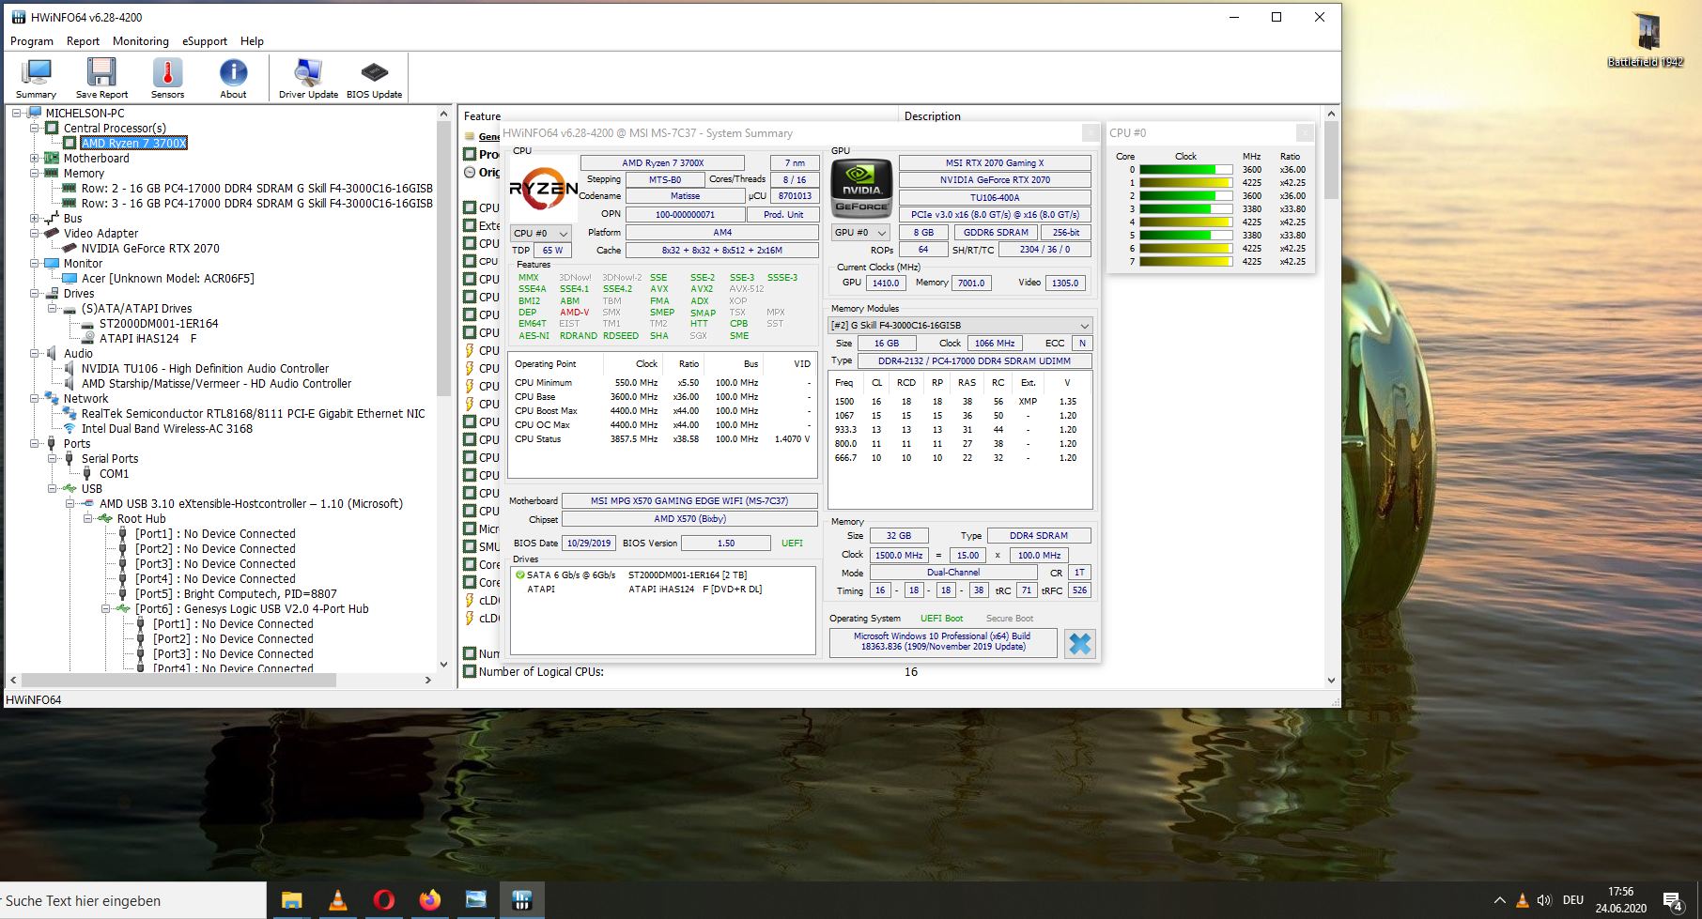Screen dimensions: 1702x919
Task: Click the taskbar search box
Action: coord(132,901)
